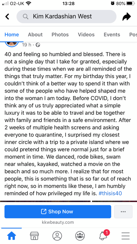137x244 pixels.
Task: Open the #thisis40 hashtag link
Action: [x=110, y=193]
